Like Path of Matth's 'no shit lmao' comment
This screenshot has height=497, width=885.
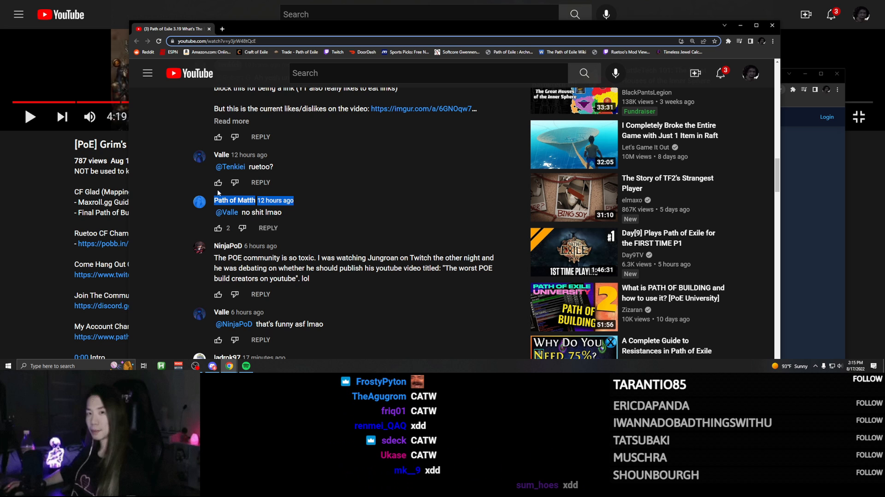coord(218,228)
